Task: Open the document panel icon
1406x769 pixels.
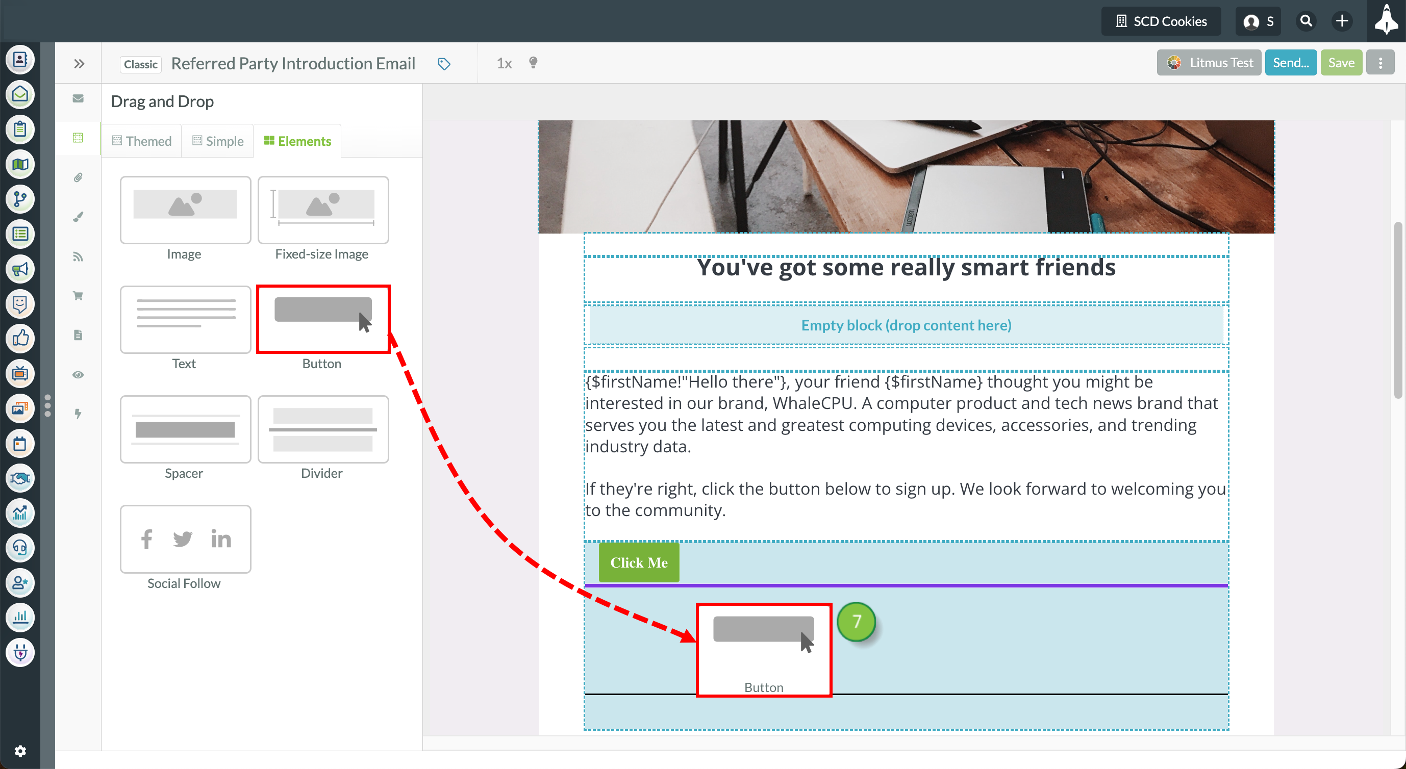Action: click(78, 335)
